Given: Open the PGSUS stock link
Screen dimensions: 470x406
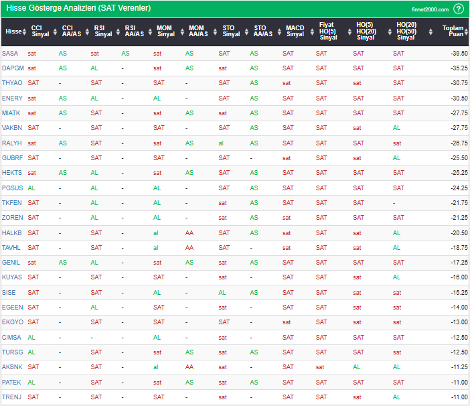Looking at the screenshot, I should tap(12, 188).
